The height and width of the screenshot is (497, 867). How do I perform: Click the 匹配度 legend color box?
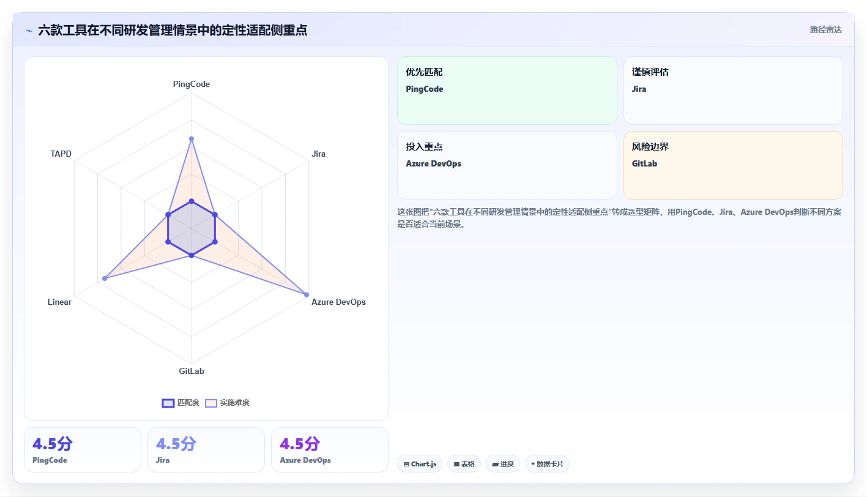[x=168, y=403]
